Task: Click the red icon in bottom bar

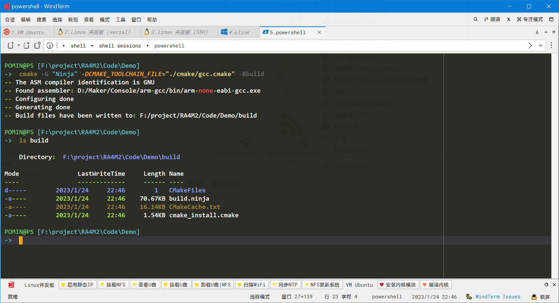Action: click(x=11, y=285)
